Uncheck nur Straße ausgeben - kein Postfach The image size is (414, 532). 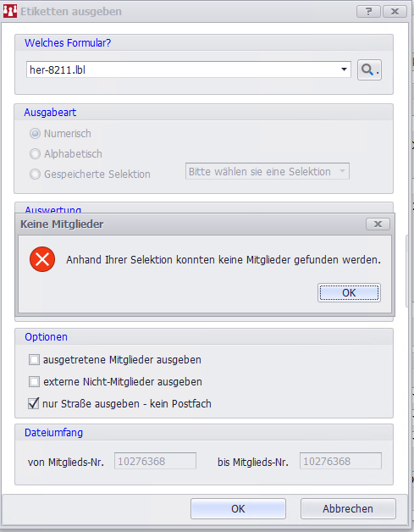[34, 404]
